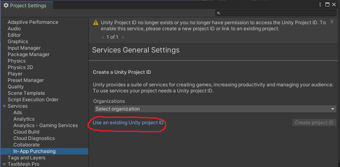Click the Create a Unity Project ID label
Screen dimensions: 340x167
122,72
